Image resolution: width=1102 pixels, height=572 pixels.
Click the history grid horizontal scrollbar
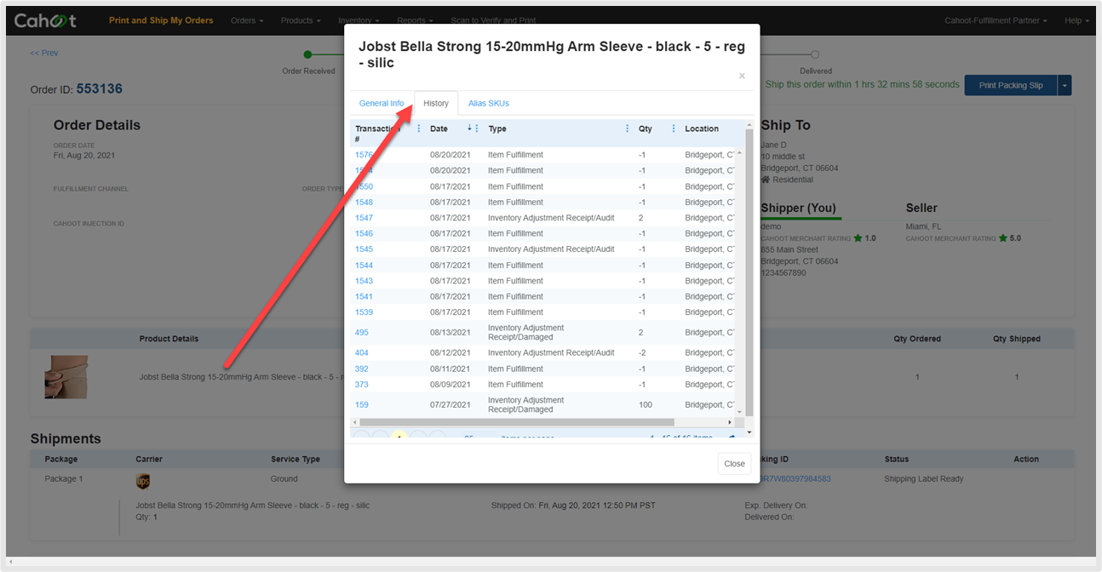pyautogui.click(x=517, y=422)
